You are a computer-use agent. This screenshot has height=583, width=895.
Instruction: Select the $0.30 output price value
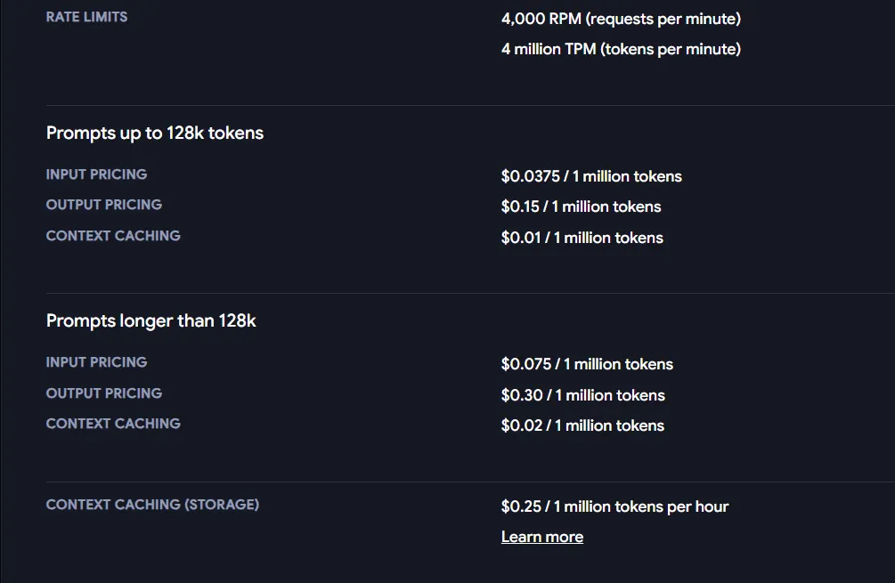click(x=583, y=395)
